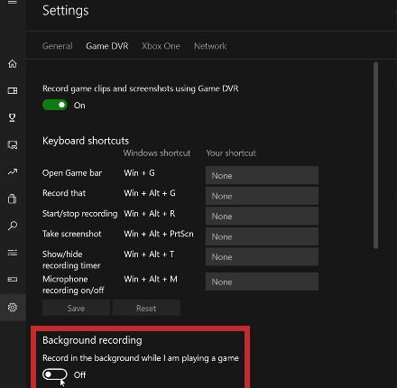Click the Settings gear icon
The height and width of the screenshot is (388, 397).
pos(13,308)
